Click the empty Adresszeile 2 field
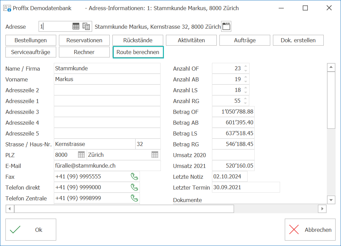 click(107, 90)
